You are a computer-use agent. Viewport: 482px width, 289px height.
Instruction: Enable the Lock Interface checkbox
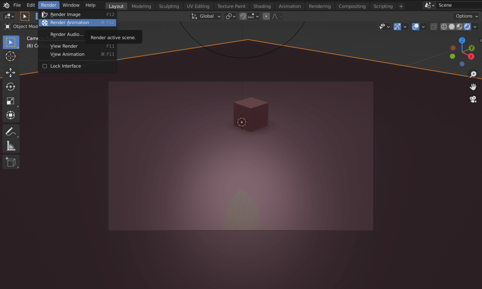[45, 66]
